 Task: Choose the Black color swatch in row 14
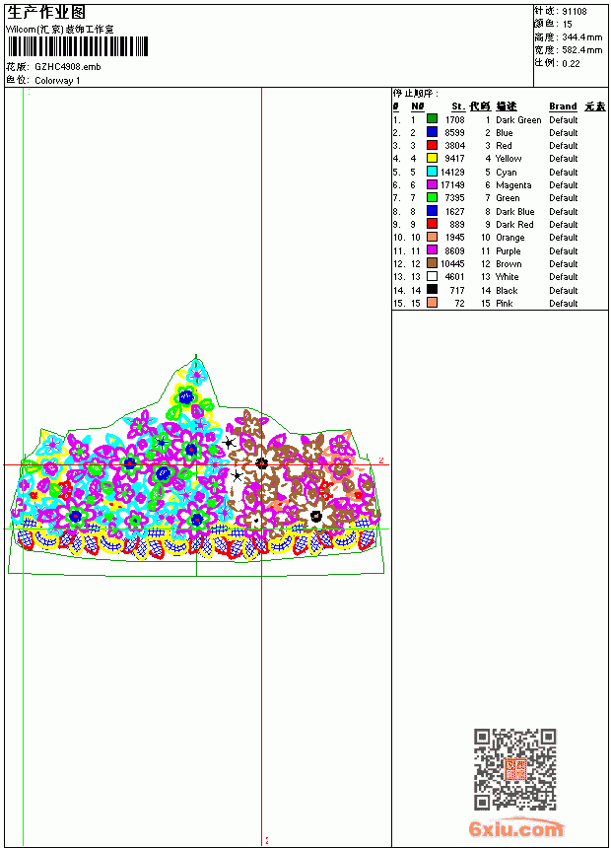(432, 290)
